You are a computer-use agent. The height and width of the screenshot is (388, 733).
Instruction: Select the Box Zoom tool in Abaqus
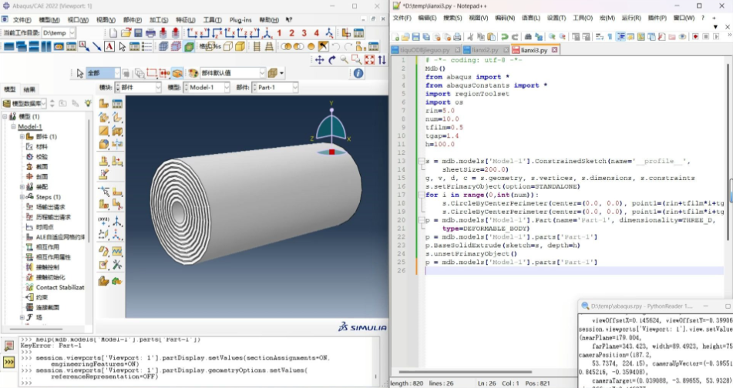tap(357, 60)
